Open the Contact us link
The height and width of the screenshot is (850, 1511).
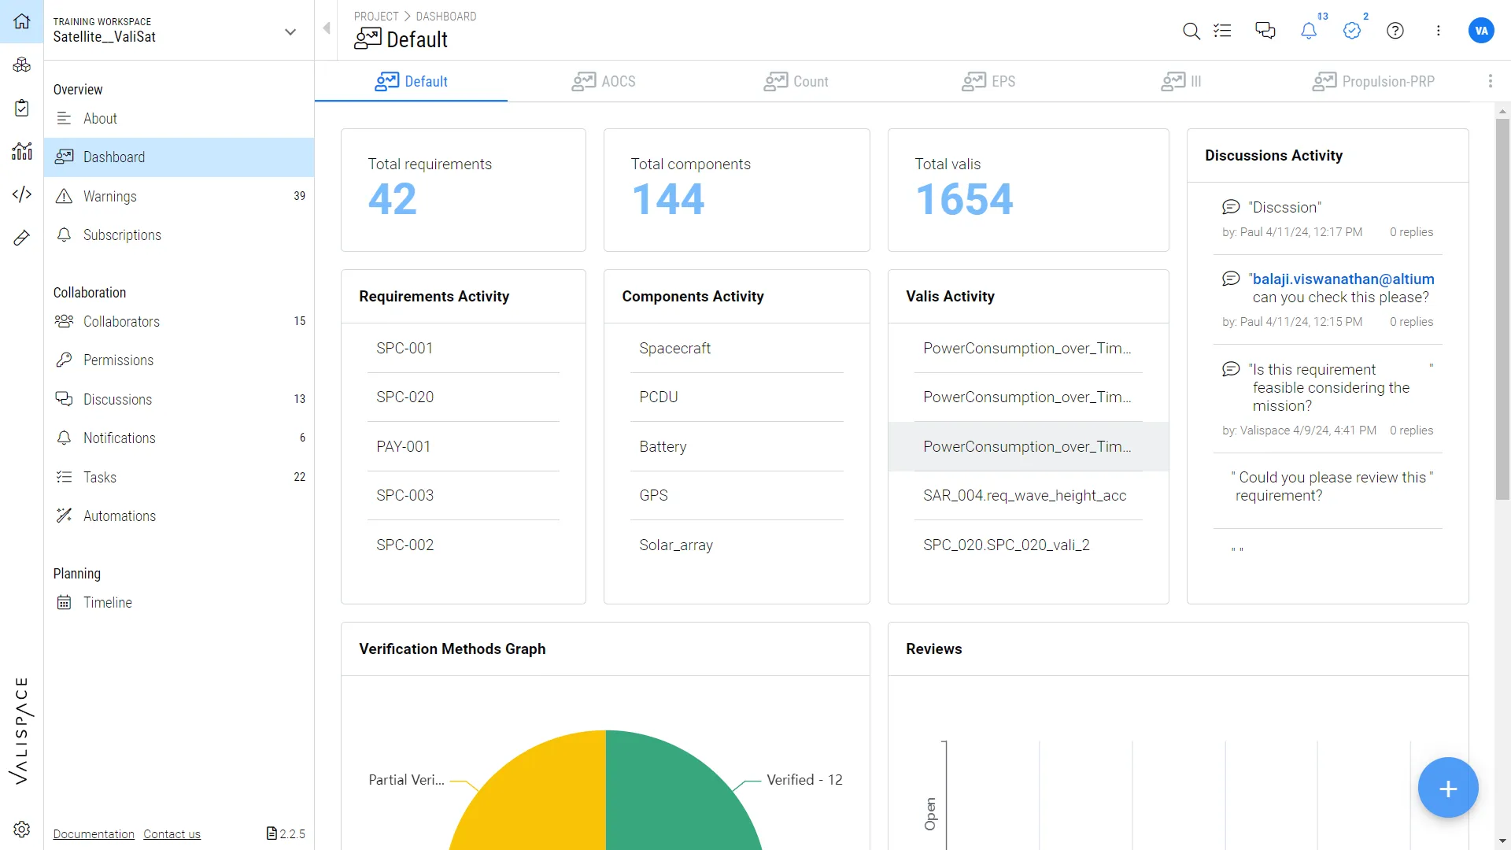coord(172,833)
